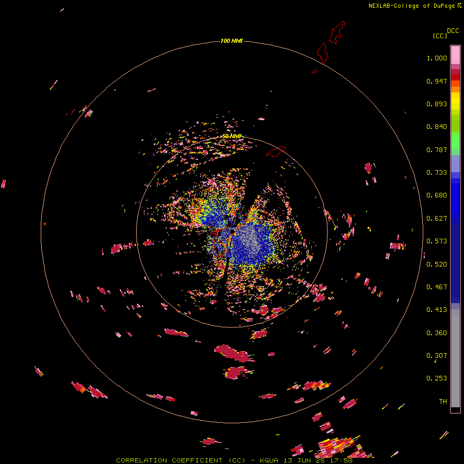Click the NEXLAB-College of DuPage title text
This screenshot has height=464, width=464.
(x=411, y=6)
